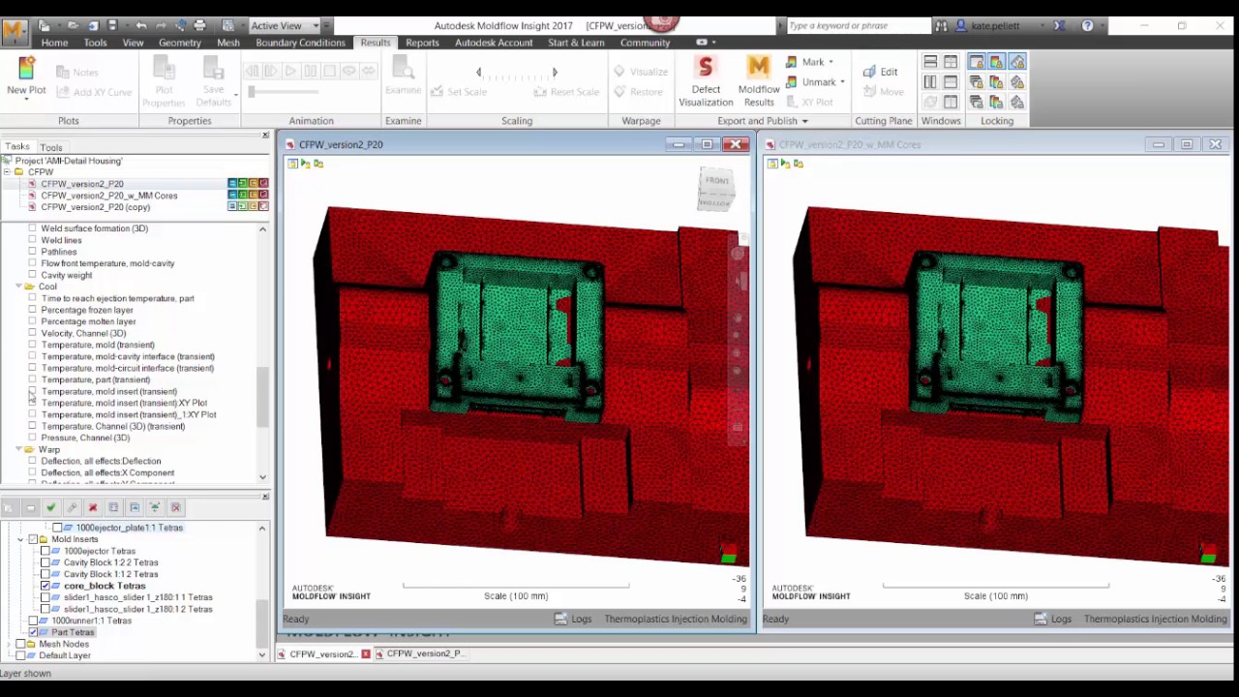Enable the Pathlines result checkbox
The height and width of the screenshot is (697, 1239).
32,252
